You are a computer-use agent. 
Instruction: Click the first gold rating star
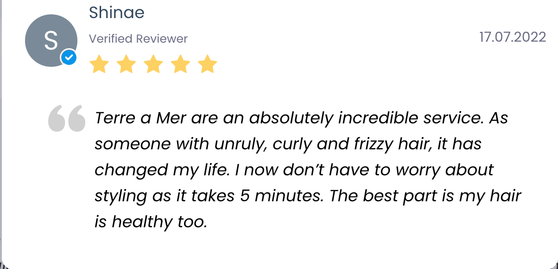[x=98, y=64]
